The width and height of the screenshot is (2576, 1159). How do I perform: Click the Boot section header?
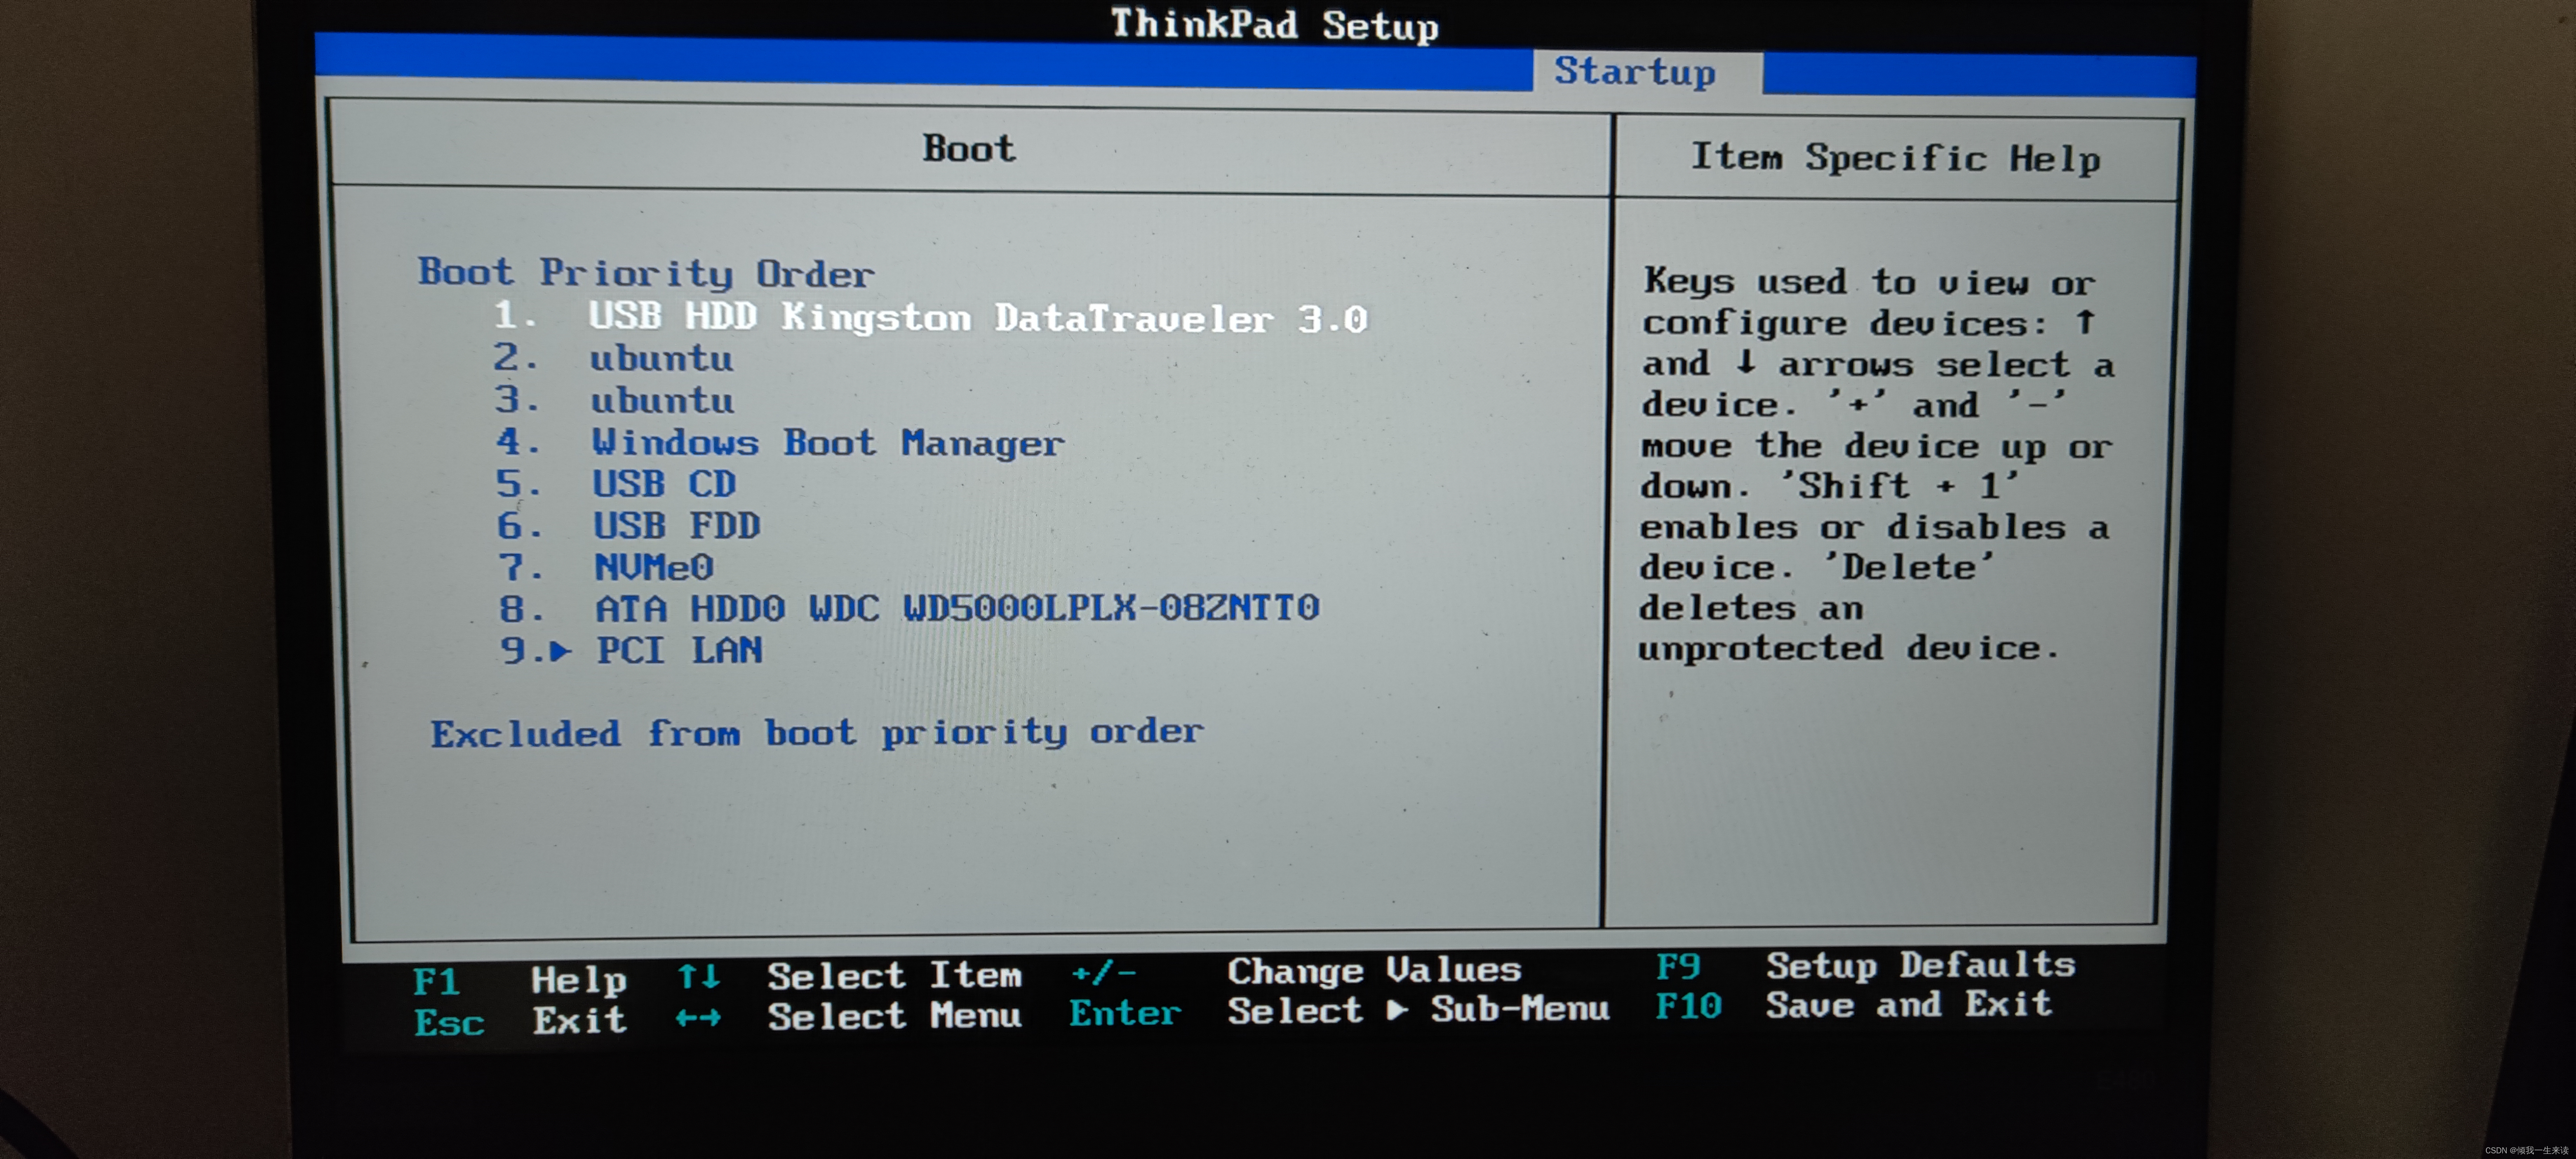[x=968, y=149]
